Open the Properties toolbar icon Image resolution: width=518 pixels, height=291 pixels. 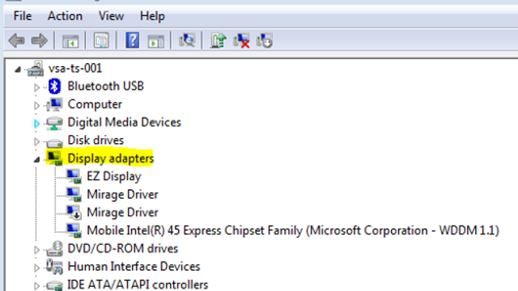[101, 40]
